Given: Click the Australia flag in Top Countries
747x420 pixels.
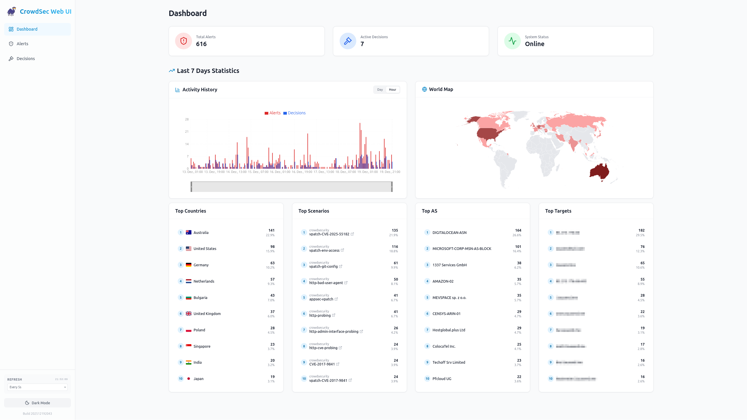Looking at the screenshot, I should coord(189,232).
